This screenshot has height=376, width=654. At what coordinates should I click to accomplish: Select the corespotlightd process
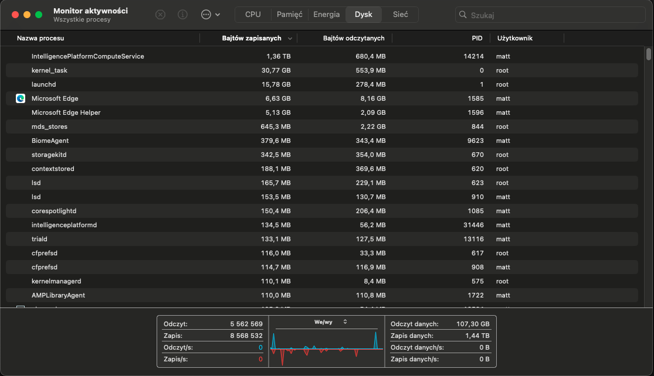322,211
